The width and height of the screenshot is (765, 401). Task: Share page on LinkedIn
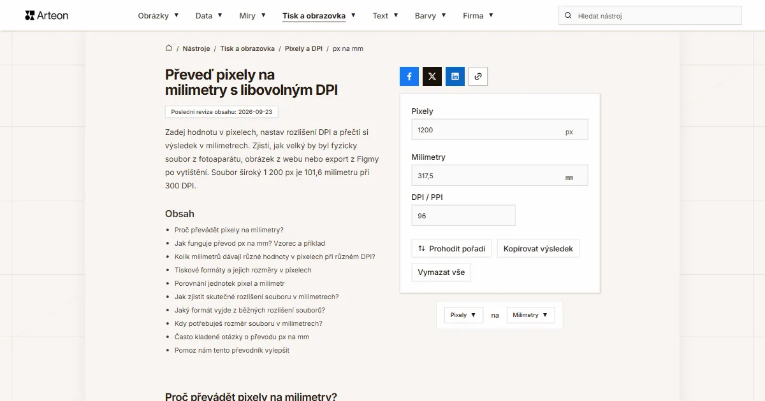[x=455, y=76]
